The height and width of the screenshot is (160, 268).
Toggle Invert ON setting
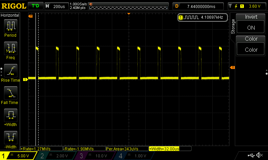coord(251,28)
